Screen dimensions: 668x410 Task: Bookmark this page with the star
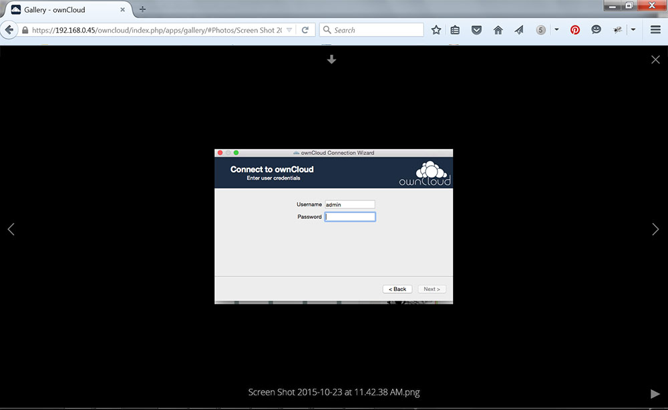(x=436, y=30)
